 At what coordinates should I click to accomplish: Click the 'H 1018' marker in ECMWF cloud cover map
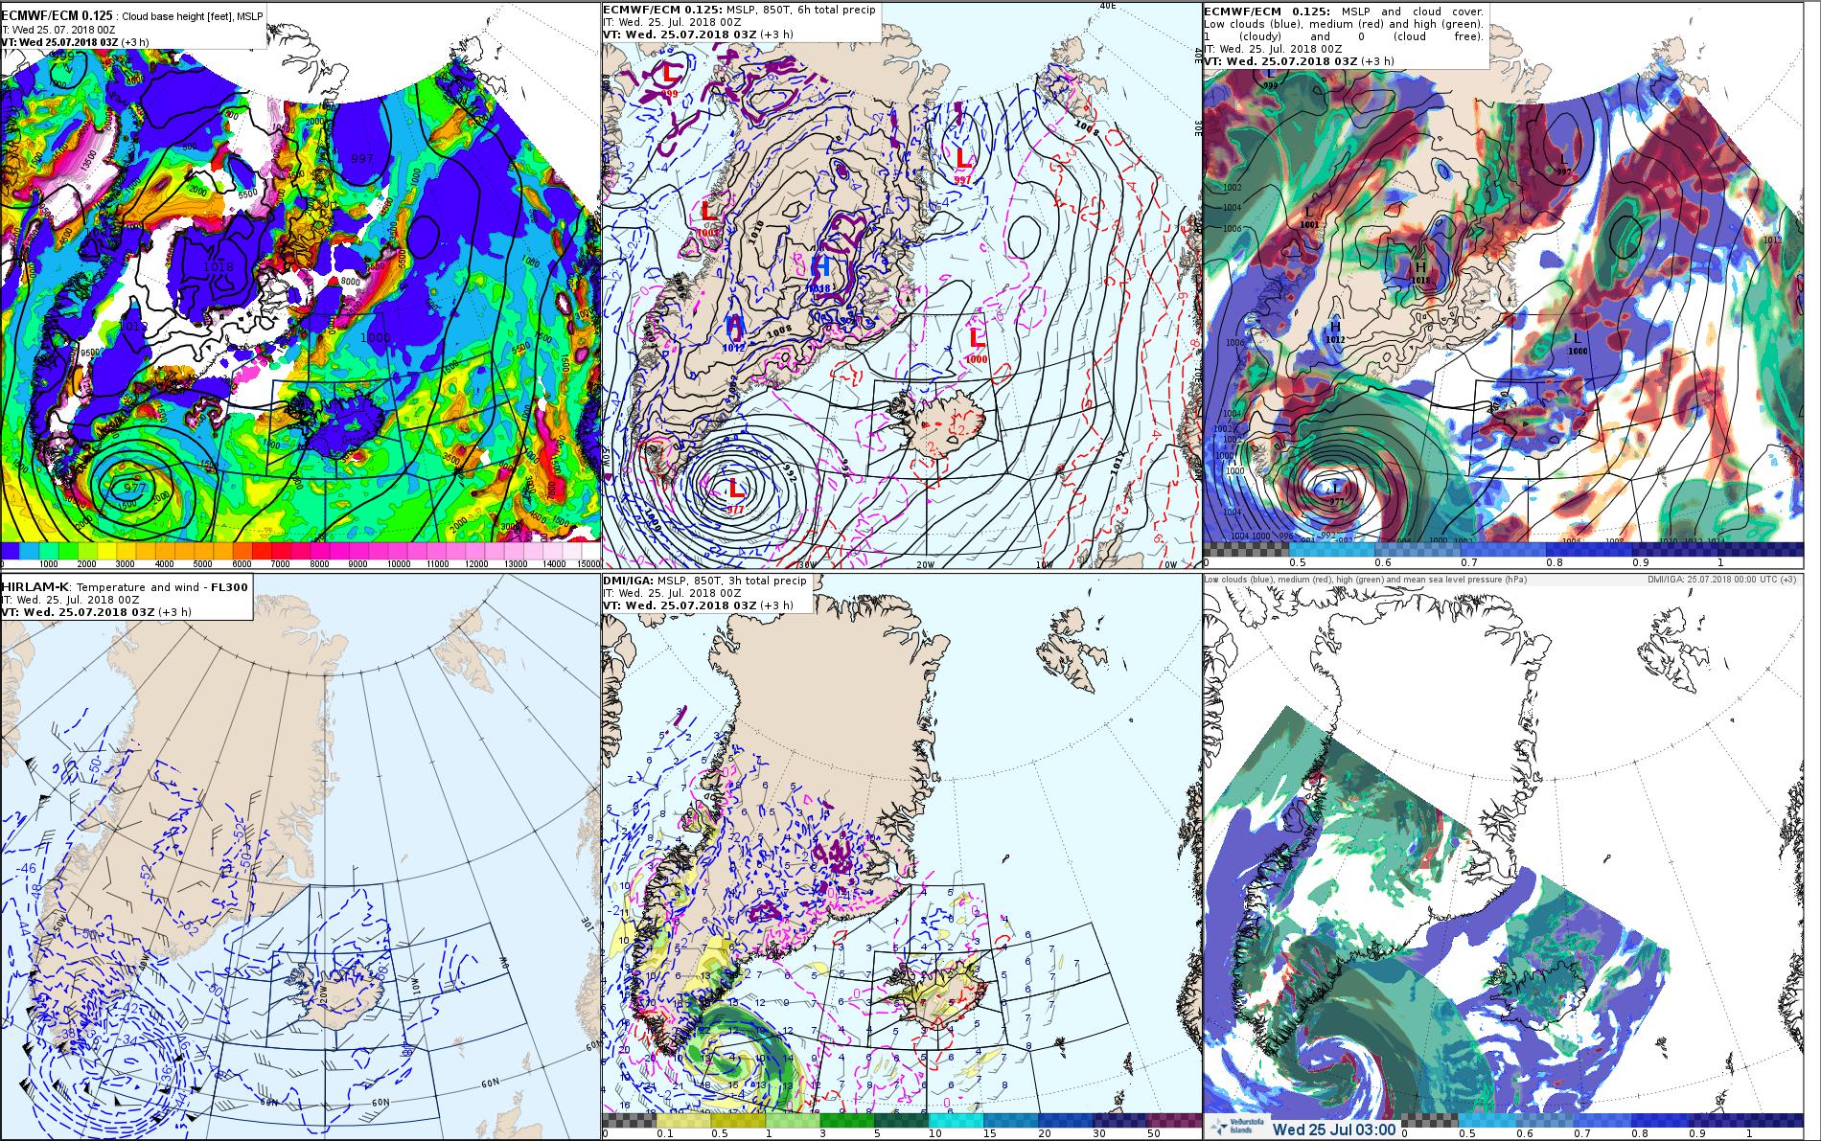point(1421,272)
